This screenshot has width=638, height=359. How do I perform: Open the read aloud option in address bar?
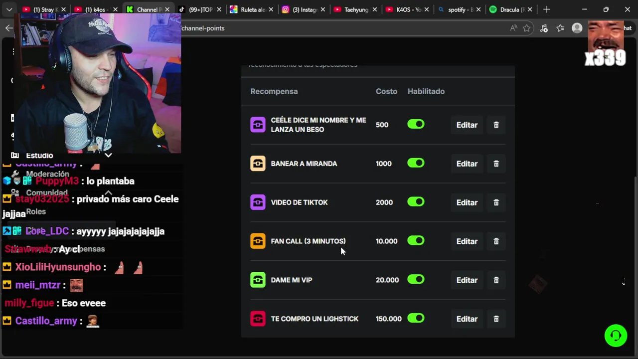pyautogui.click(x=513, y=28)
